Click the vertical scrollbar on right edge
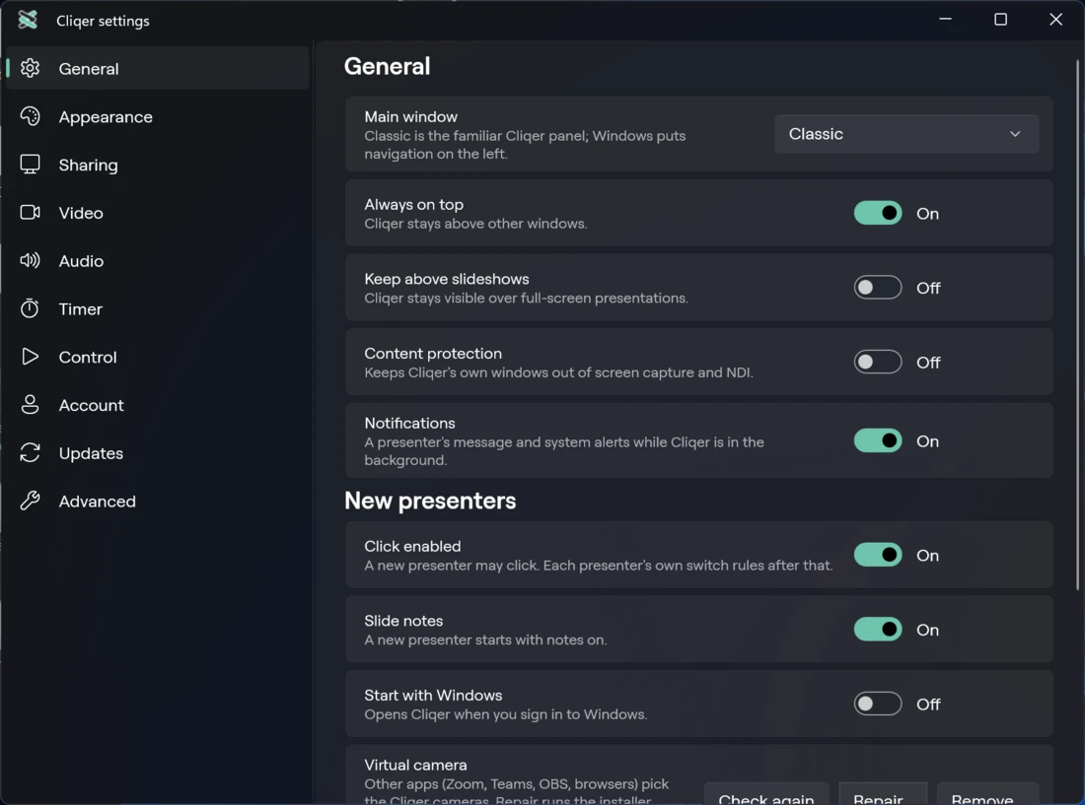The height and width of the screenshot is (805, 1085). pyautogui.click(x=1077, y=325)
